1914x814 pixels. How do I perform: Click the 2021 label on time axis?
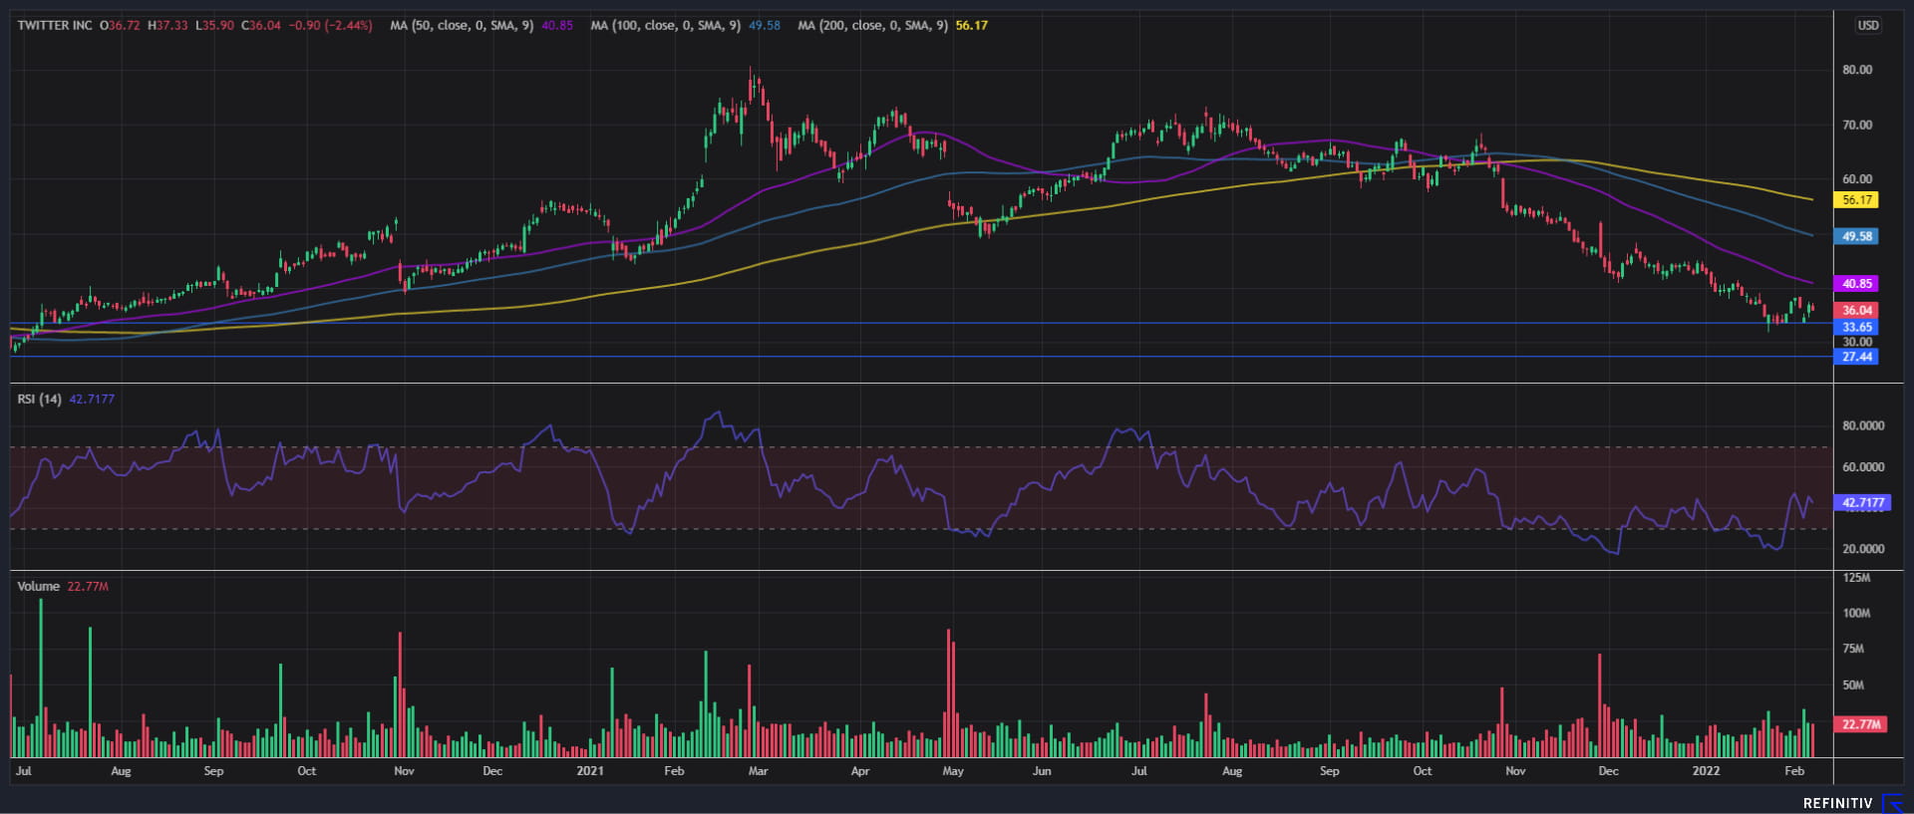590,771
